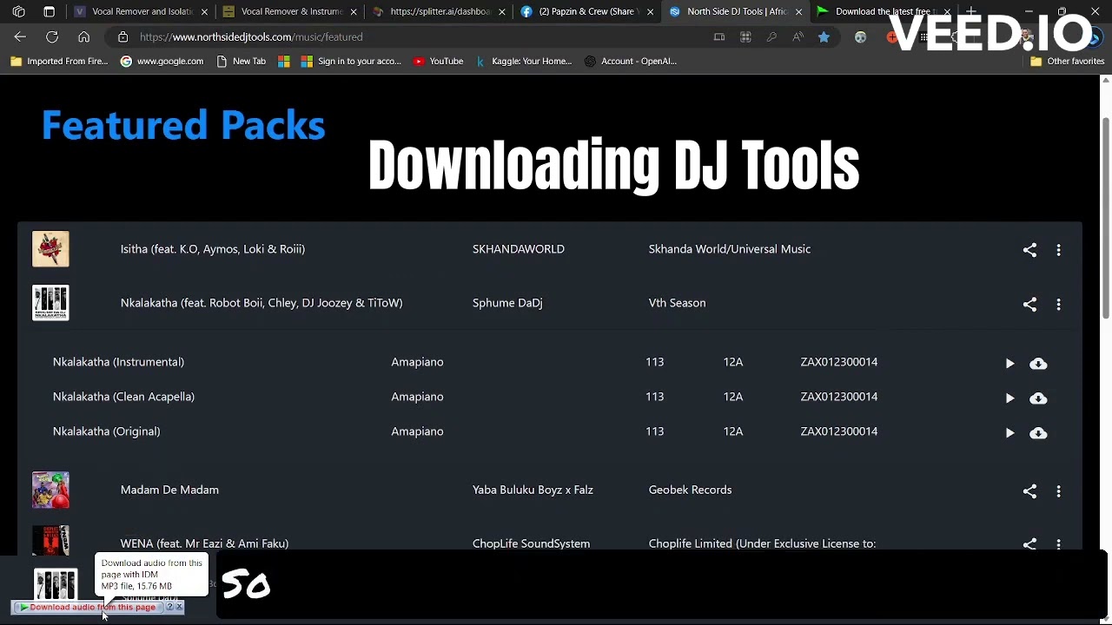Expand the Madam De Madam pack
This screenshot has width=1112, height=625.
tap(169, 490)
